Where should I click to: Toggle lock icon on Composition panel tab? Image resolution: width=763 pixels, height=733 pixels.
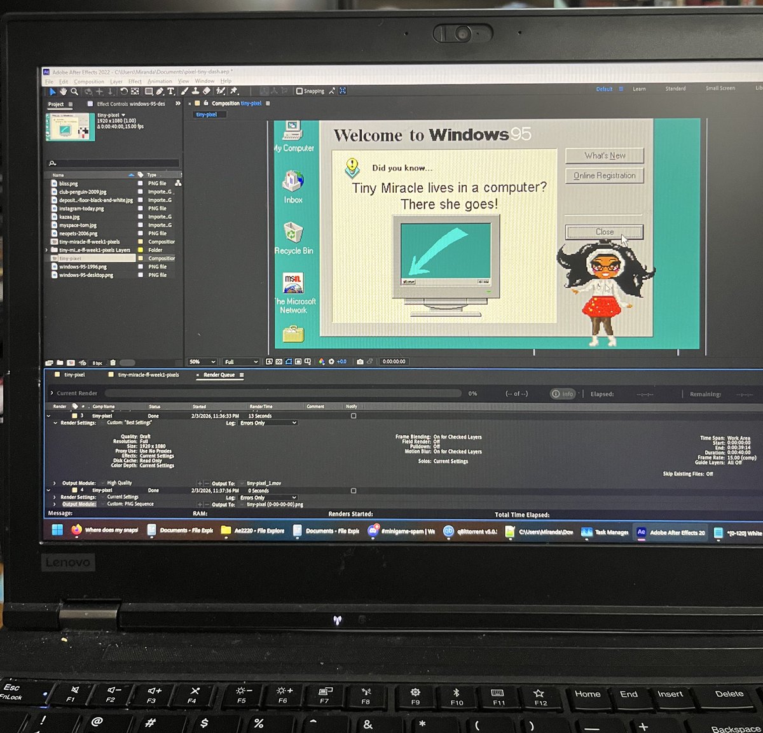[x=206, y=102]
